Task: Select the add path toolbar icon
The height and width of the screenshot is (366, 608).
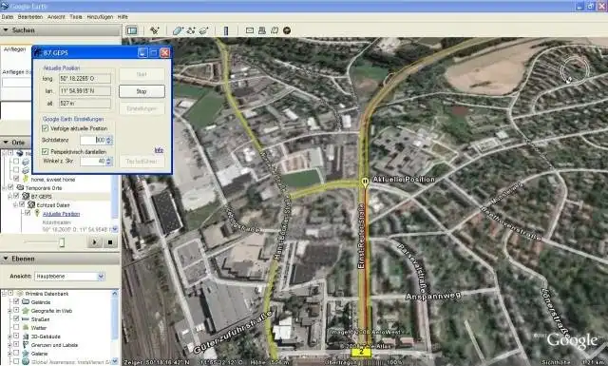Action: [190, 30]
